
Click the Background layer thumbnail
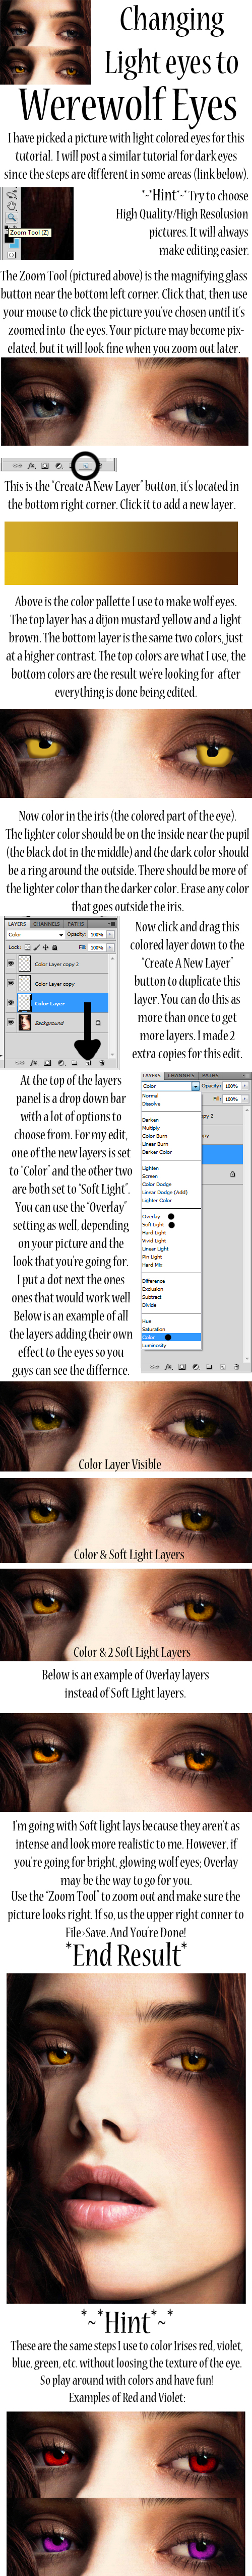24,1022
